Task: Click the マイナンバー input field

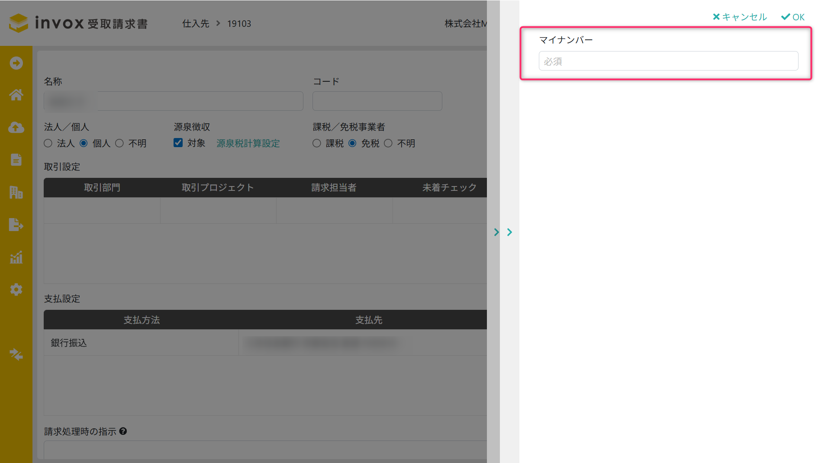Action: (x=668, y=61)
